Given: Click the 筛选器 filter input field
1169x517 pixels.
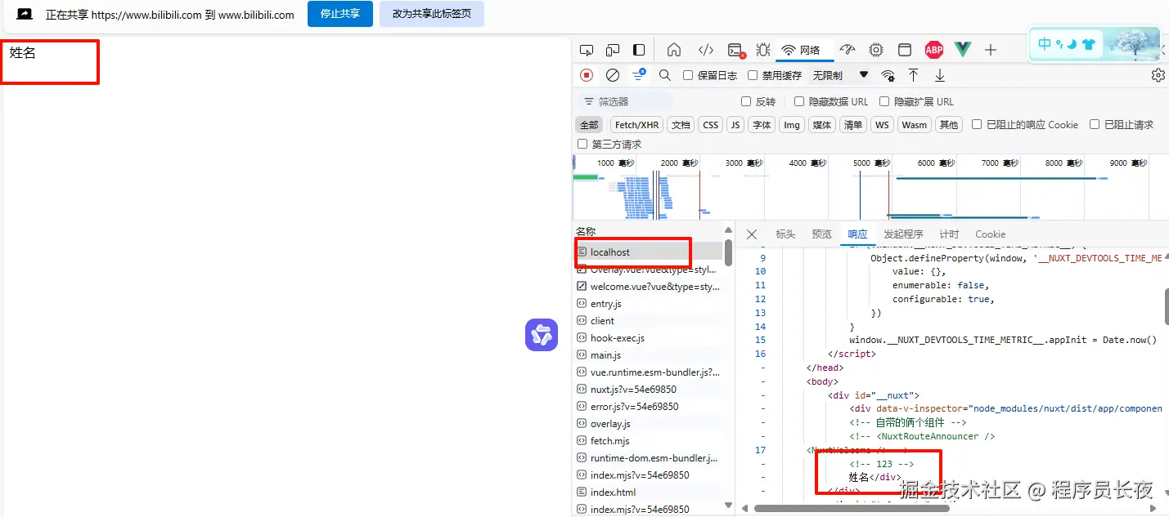Looking at the screenshot, I should click(626, 101).
